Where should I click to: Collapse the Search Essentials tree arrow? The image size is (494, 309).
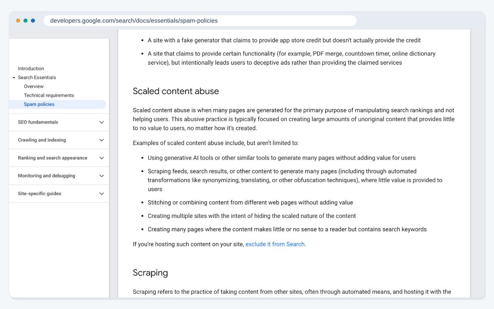coord(14,77)
